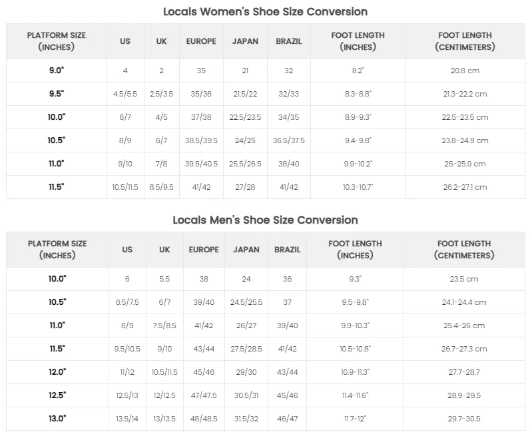Select the '6.5/7.5' US size cell

pyautogui.click(x=127, y=302)
